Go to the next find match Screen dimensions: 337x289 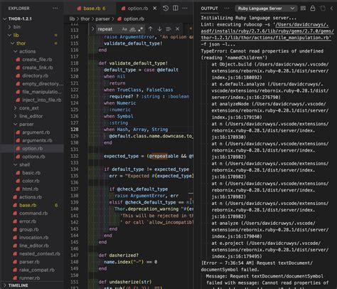coord(159,29)
